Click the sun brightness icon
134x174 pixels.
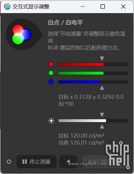[51, 121]
